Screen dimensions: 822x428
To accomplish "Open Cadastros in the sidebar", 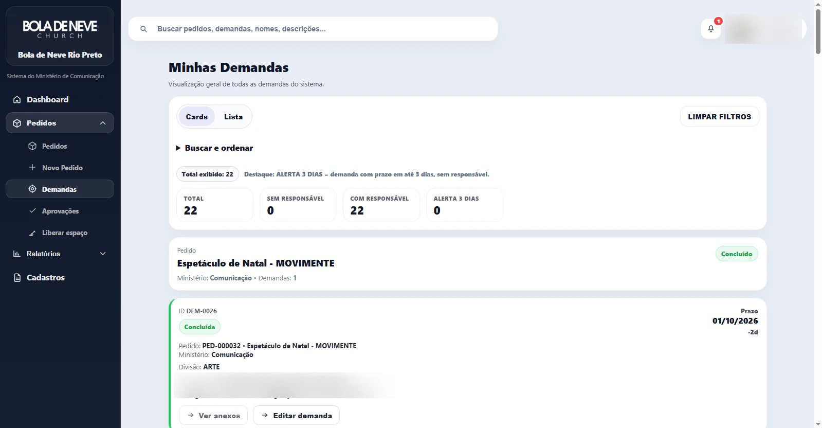I will (x=60, y=278).
